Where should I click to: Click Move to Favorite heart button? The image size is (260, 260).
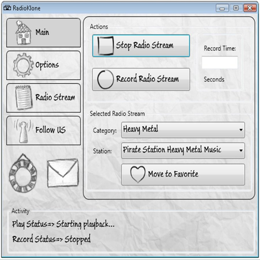point(183,175)
